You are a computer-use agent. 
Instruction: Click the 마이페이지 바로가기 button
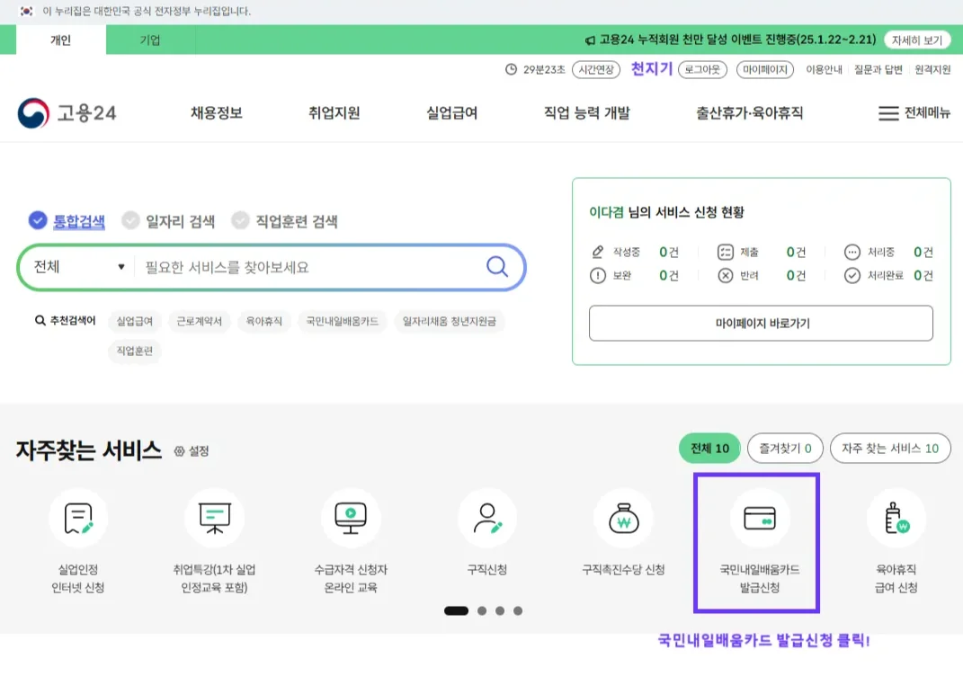[x=762, y=324]
